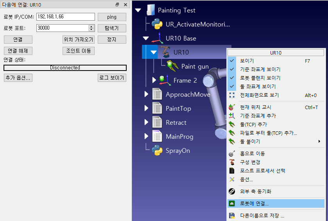Click the Frame 2 reference frame icon
This screenshot has height=221, width=328.
165,80
